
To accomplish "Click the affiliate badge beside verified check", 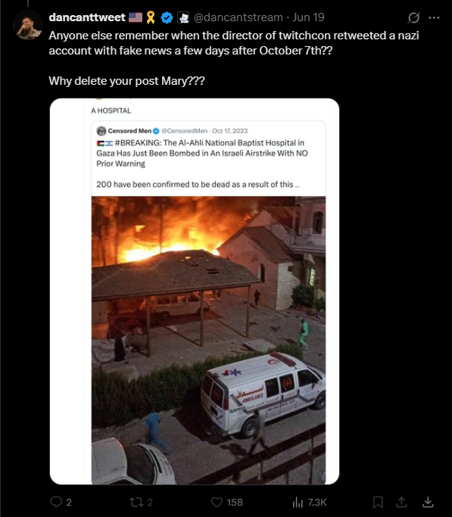I will point(183,17).
